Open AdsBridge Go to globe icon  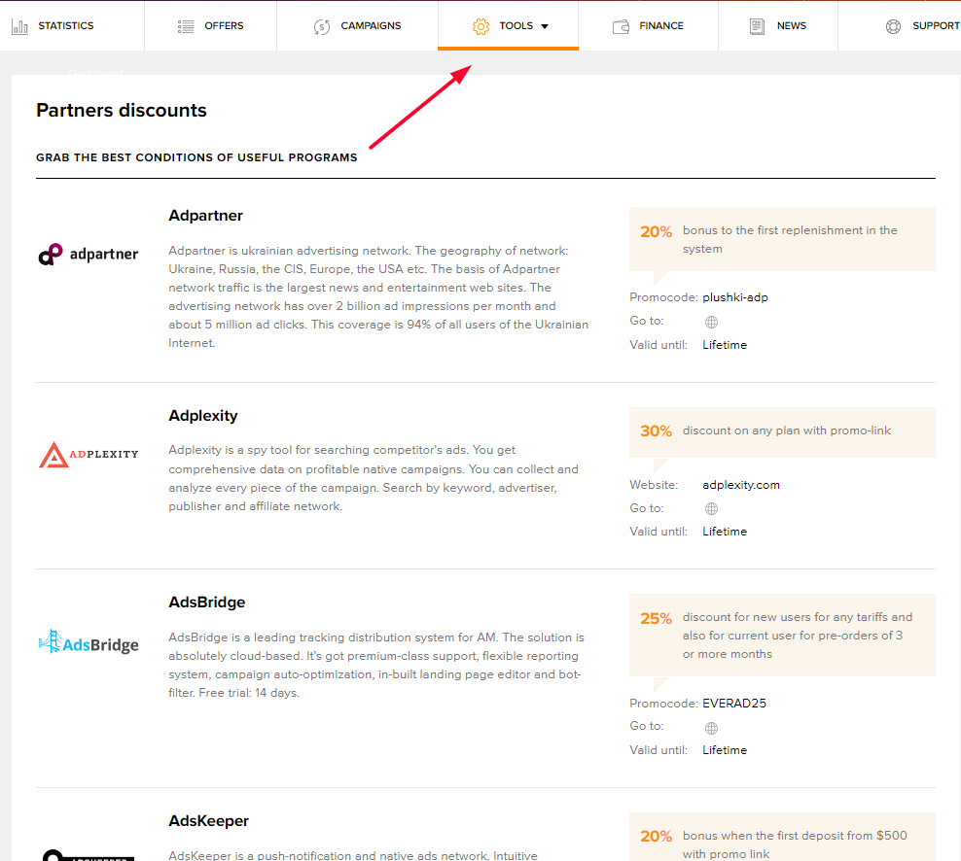tap(711, 728)
